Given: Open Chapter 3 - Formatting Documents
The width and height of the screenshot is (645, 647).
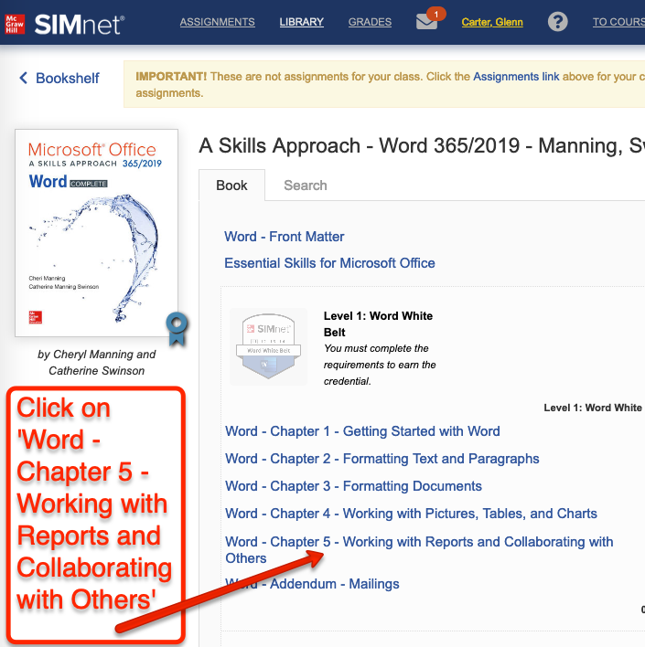Looking at the screenshot, I should pos(354,486).
